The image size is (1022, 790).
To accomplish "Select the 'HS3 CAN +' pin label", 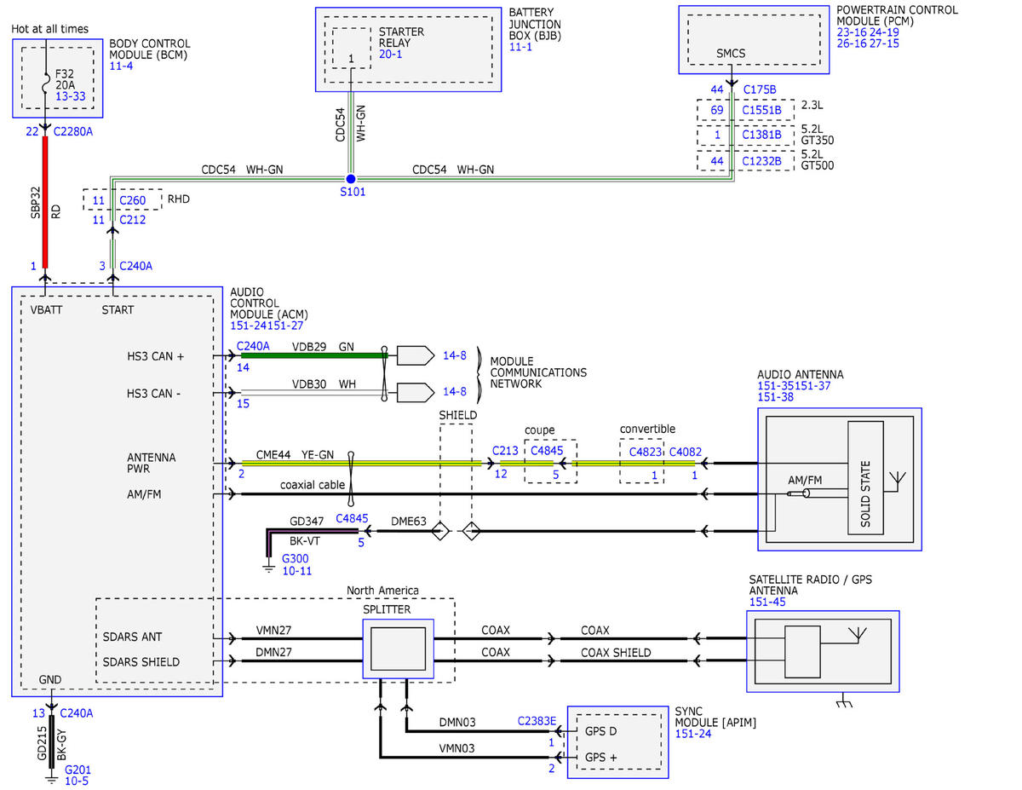I will point(155,358).
